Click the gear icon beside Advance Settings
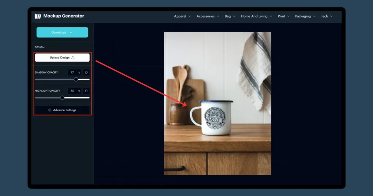The width and height of the screenshot is (373, 196). (50, 110)
